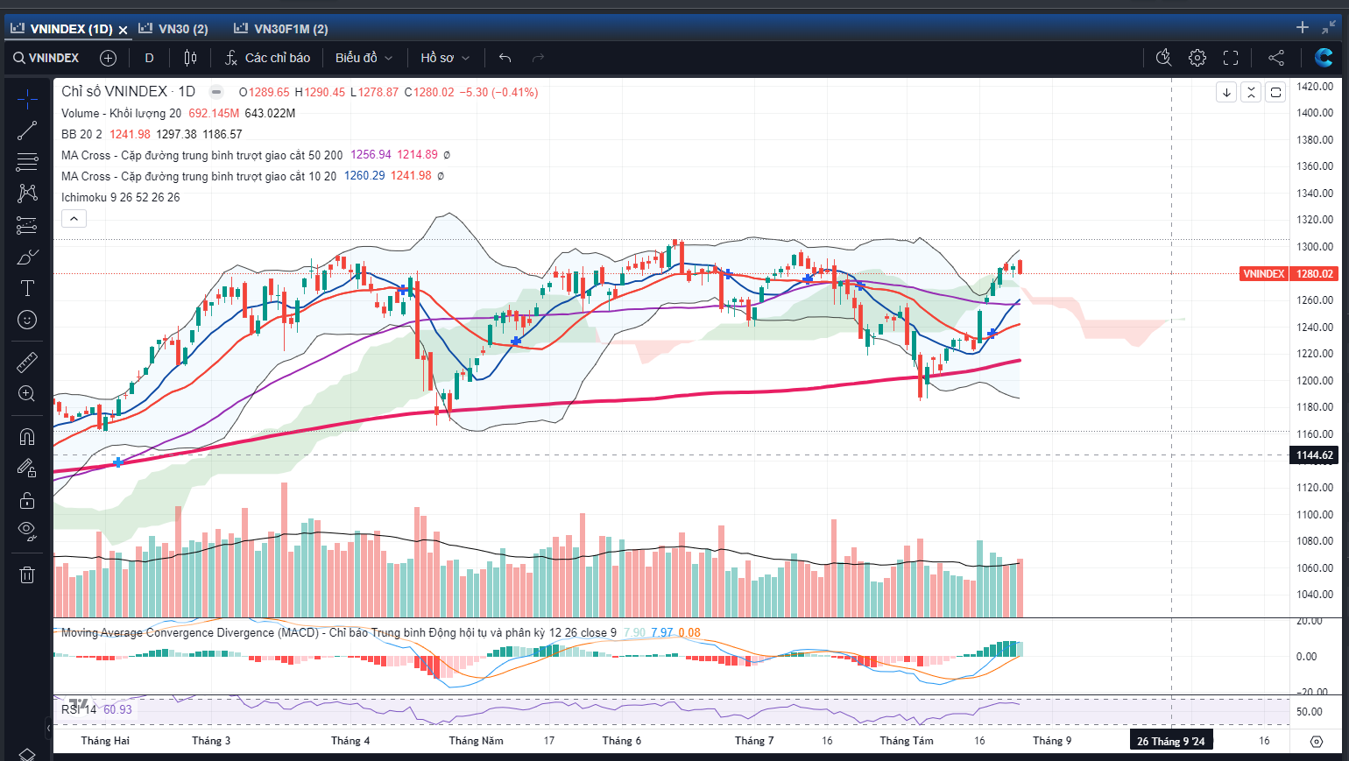Select the crosshair cursor tool

coord(27,99)
